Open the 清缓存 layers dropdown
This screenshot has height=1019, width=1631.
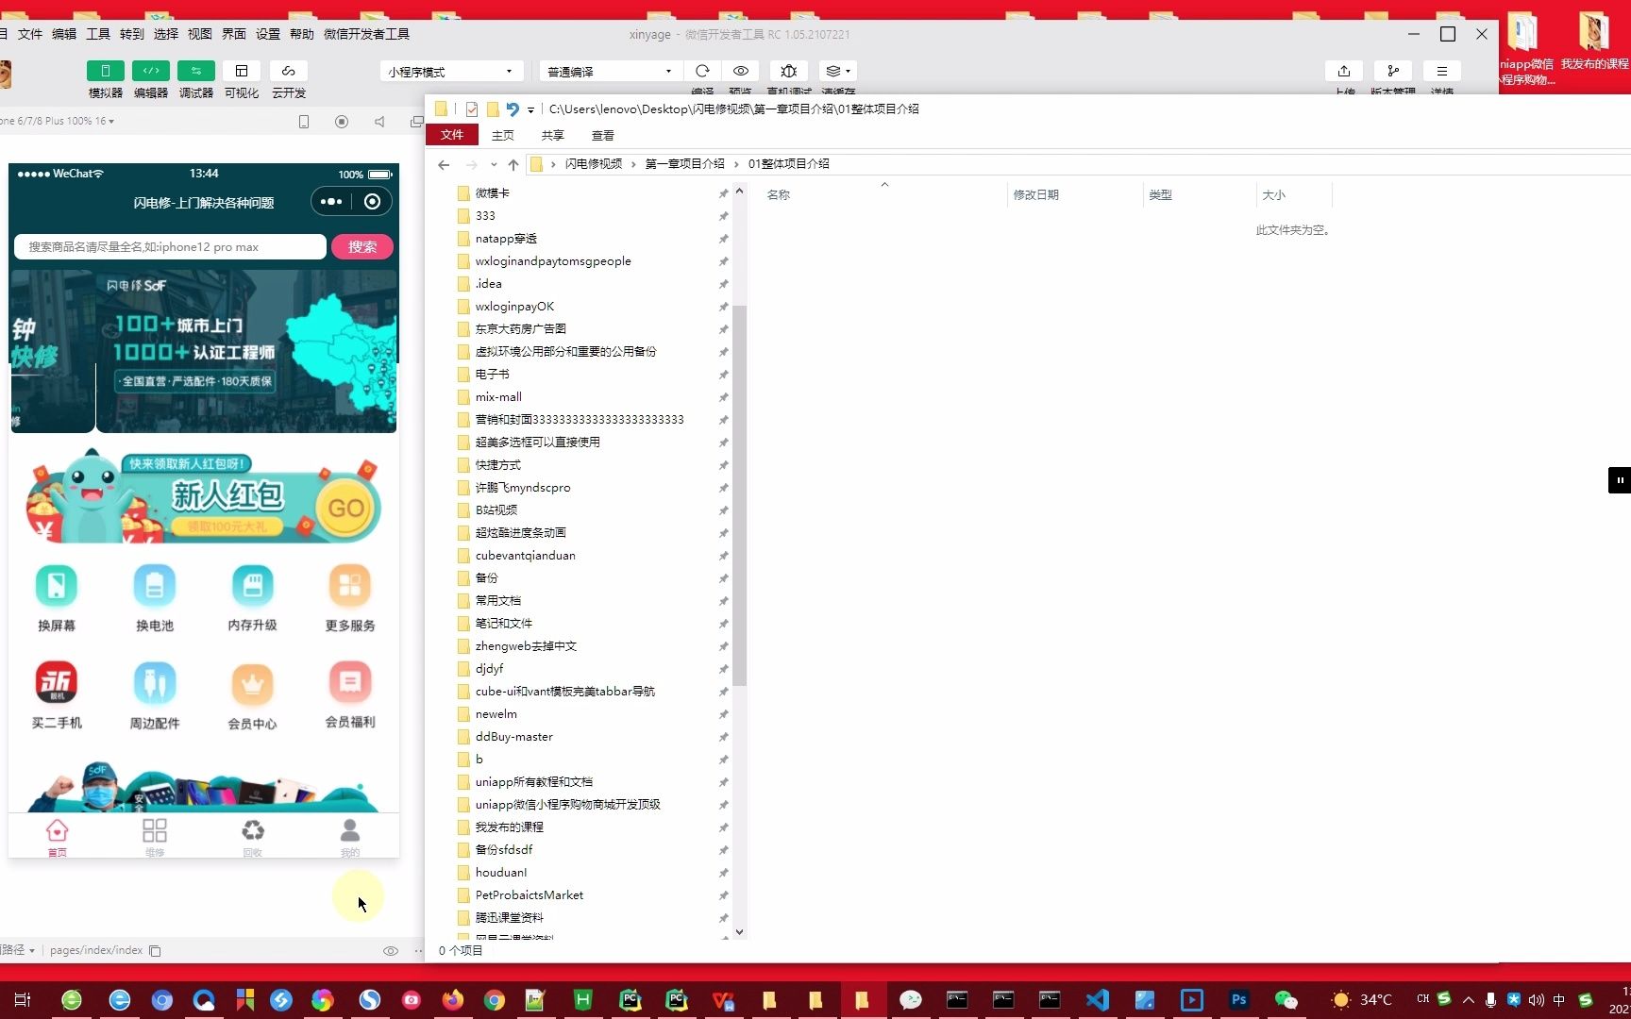tap(837, 71)
